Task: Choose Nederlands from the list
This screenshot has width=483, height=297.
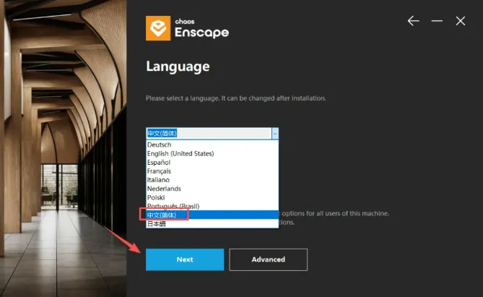Action: coord(212,189)
